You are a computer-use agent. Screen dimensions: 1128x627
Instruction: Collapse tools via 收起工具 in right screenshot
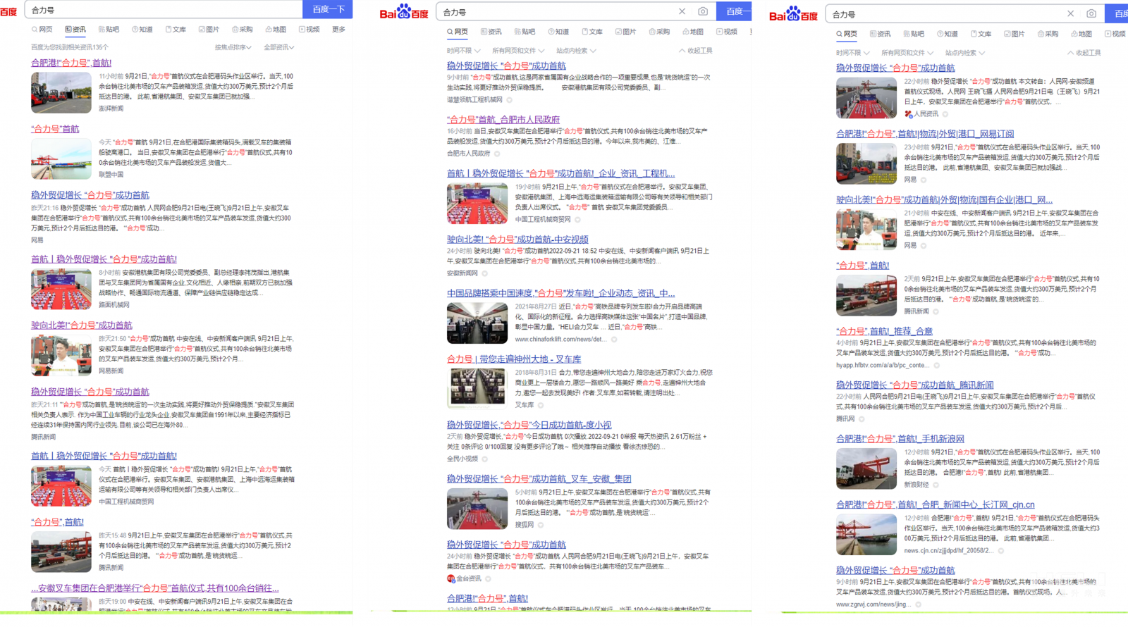tap(1084, 53)
